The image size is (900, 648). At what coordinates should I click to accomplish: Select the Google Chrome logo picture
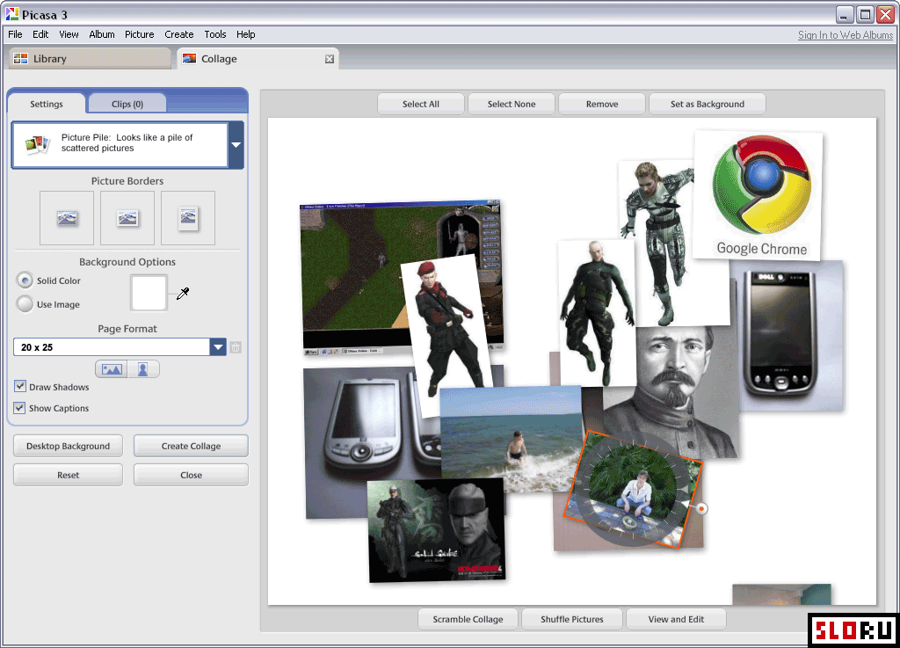click(758, 195)
